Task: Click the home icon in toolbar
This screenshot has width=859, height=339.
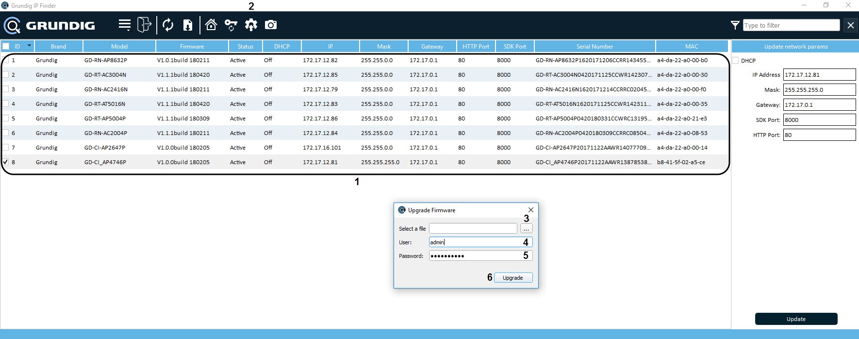Action: point(211,25)
